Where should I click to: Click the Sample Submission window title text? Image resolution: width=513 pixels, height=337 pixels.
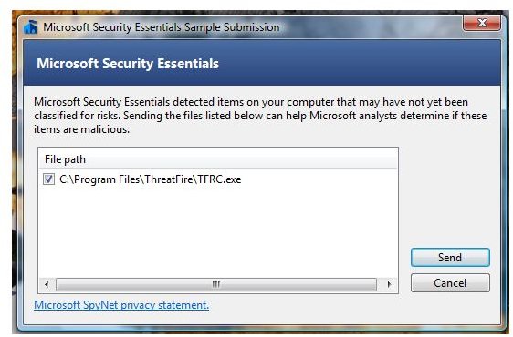coord(162,27)
